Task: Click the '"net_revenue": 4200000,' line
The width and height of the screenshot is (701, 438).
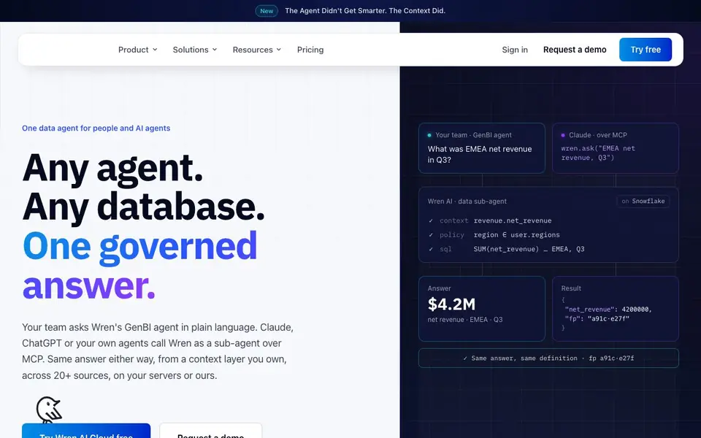Action: tap(608, 310)
